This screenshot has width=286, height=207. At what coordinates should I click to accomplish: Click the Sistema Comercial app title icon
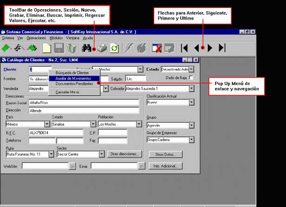tap(3, 32)
